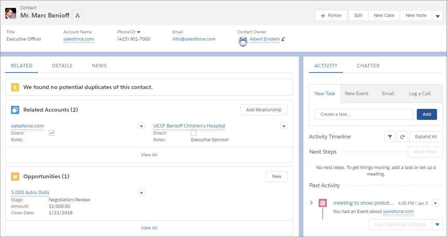Select the New Task tab
Viewport: 447px width, 237px height.
point(325,93)
